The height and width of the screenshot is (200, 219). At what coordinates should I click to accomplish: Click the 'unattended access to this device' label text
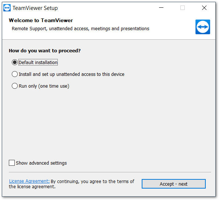point(90,74)
